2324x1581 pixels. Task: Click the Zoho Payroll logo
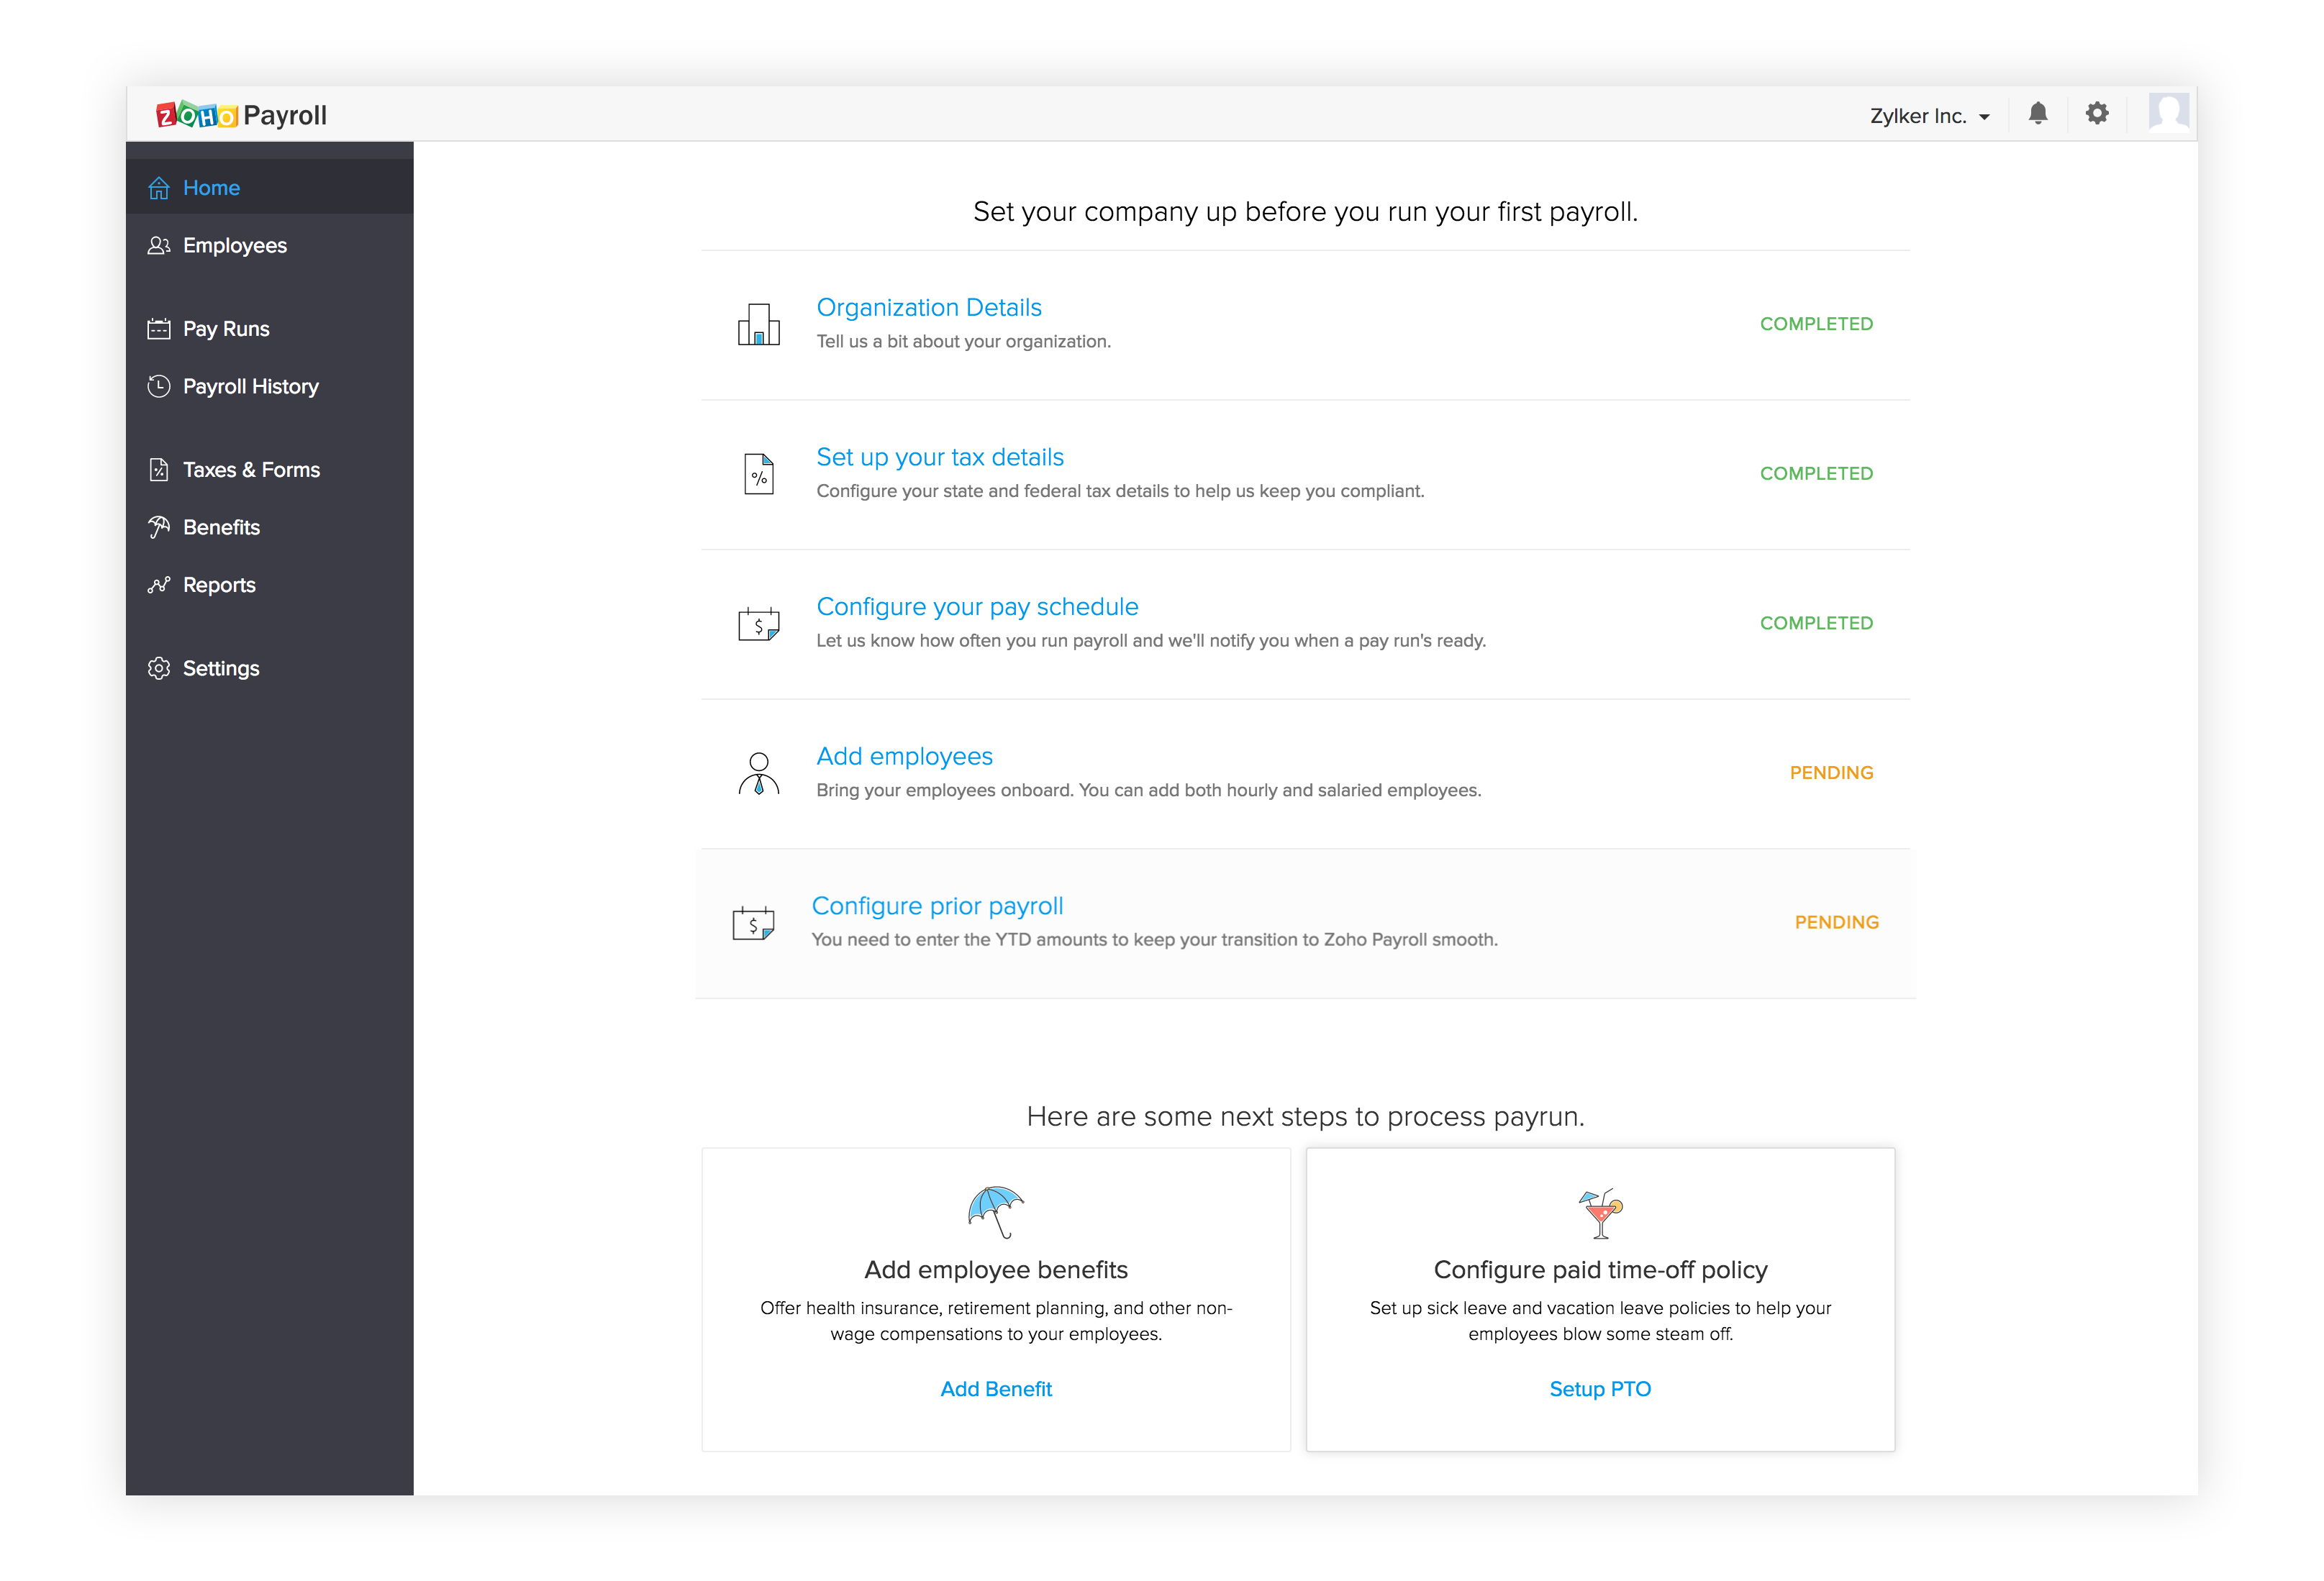pos(241,115)
